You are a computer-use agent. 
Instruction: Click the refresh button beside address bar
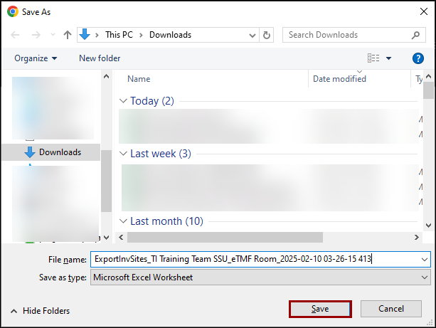pyautogui.click(x=267, y=35)
